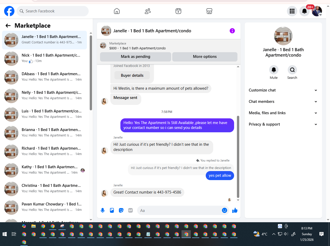Click the Search Facebook field
Screen dimensions: 330x246
(x=53, y=11)
